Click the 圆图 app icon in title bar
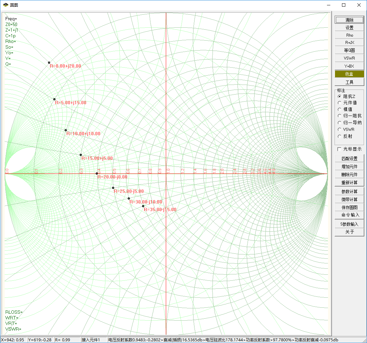Viewport: 367px width, 343px height. coord(6,5)
